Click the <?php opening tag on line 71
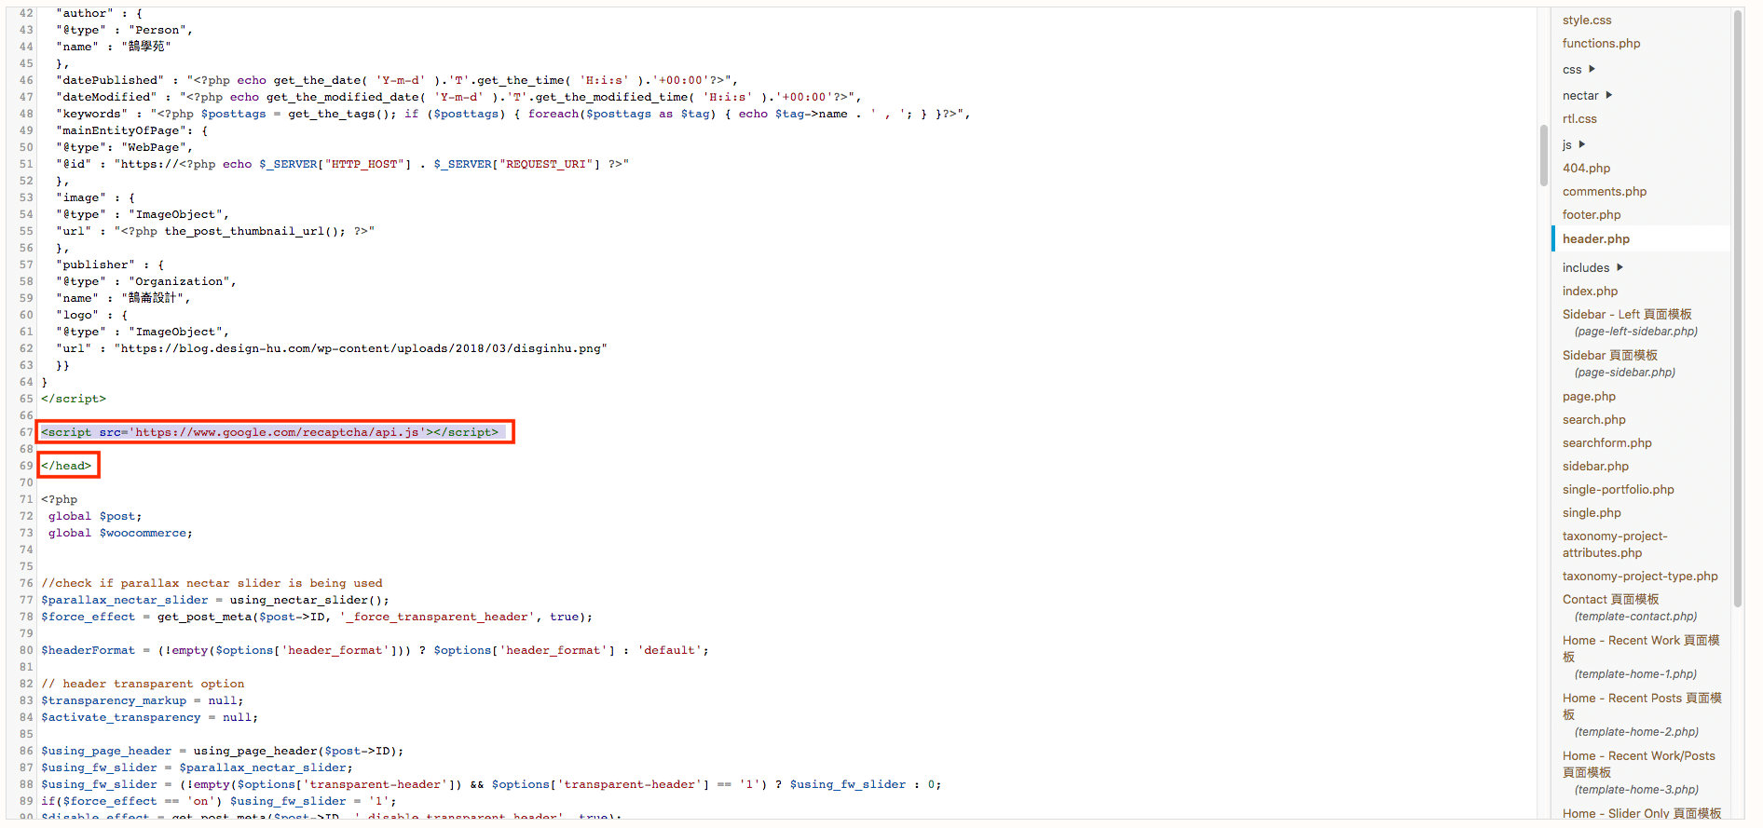Viewport: 1763px width, 828px height. coord(60,499)
